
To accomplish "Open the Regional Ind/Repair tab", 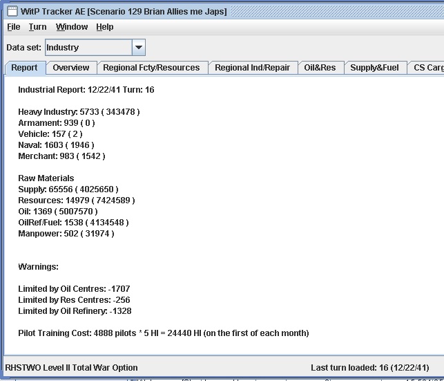I will point(252,68).
